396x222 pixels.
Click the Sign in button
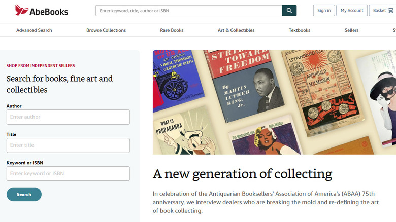pos(323,10)
